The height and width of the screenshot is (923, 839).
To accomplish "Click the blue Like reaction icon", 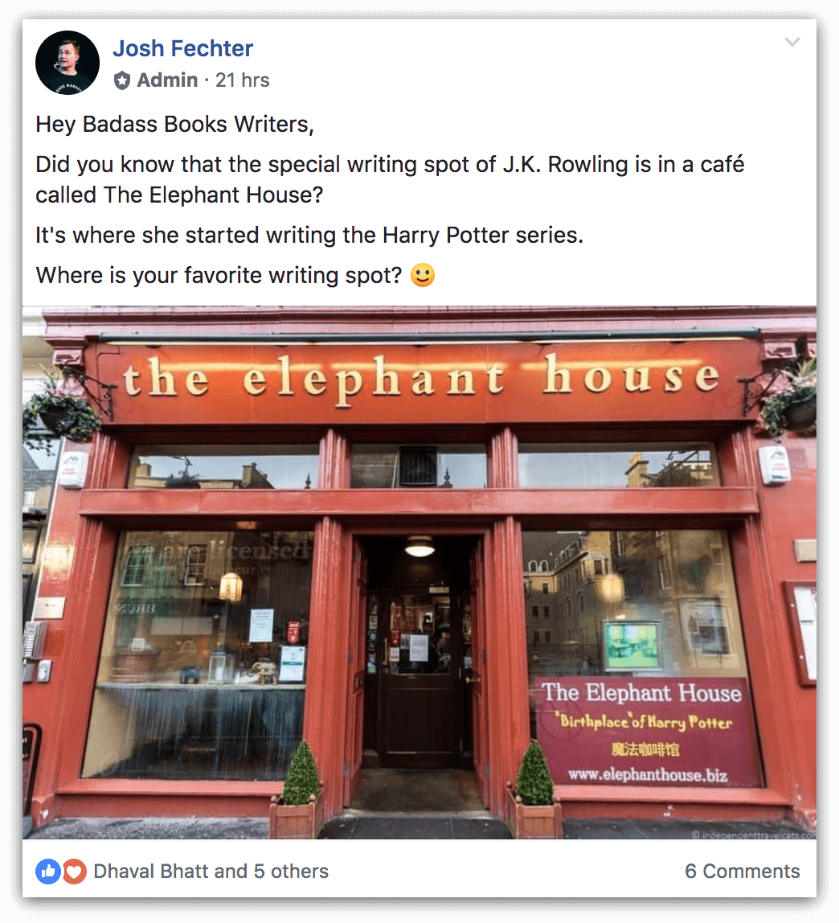I will (47, 872).
